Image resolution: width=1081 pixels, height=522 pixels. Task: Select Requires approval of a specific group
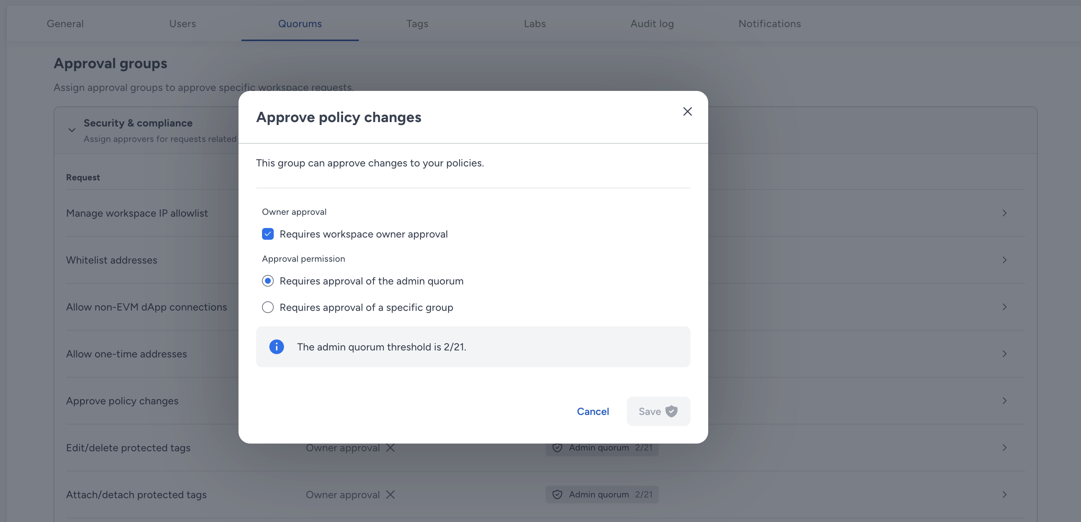point(268,307)
